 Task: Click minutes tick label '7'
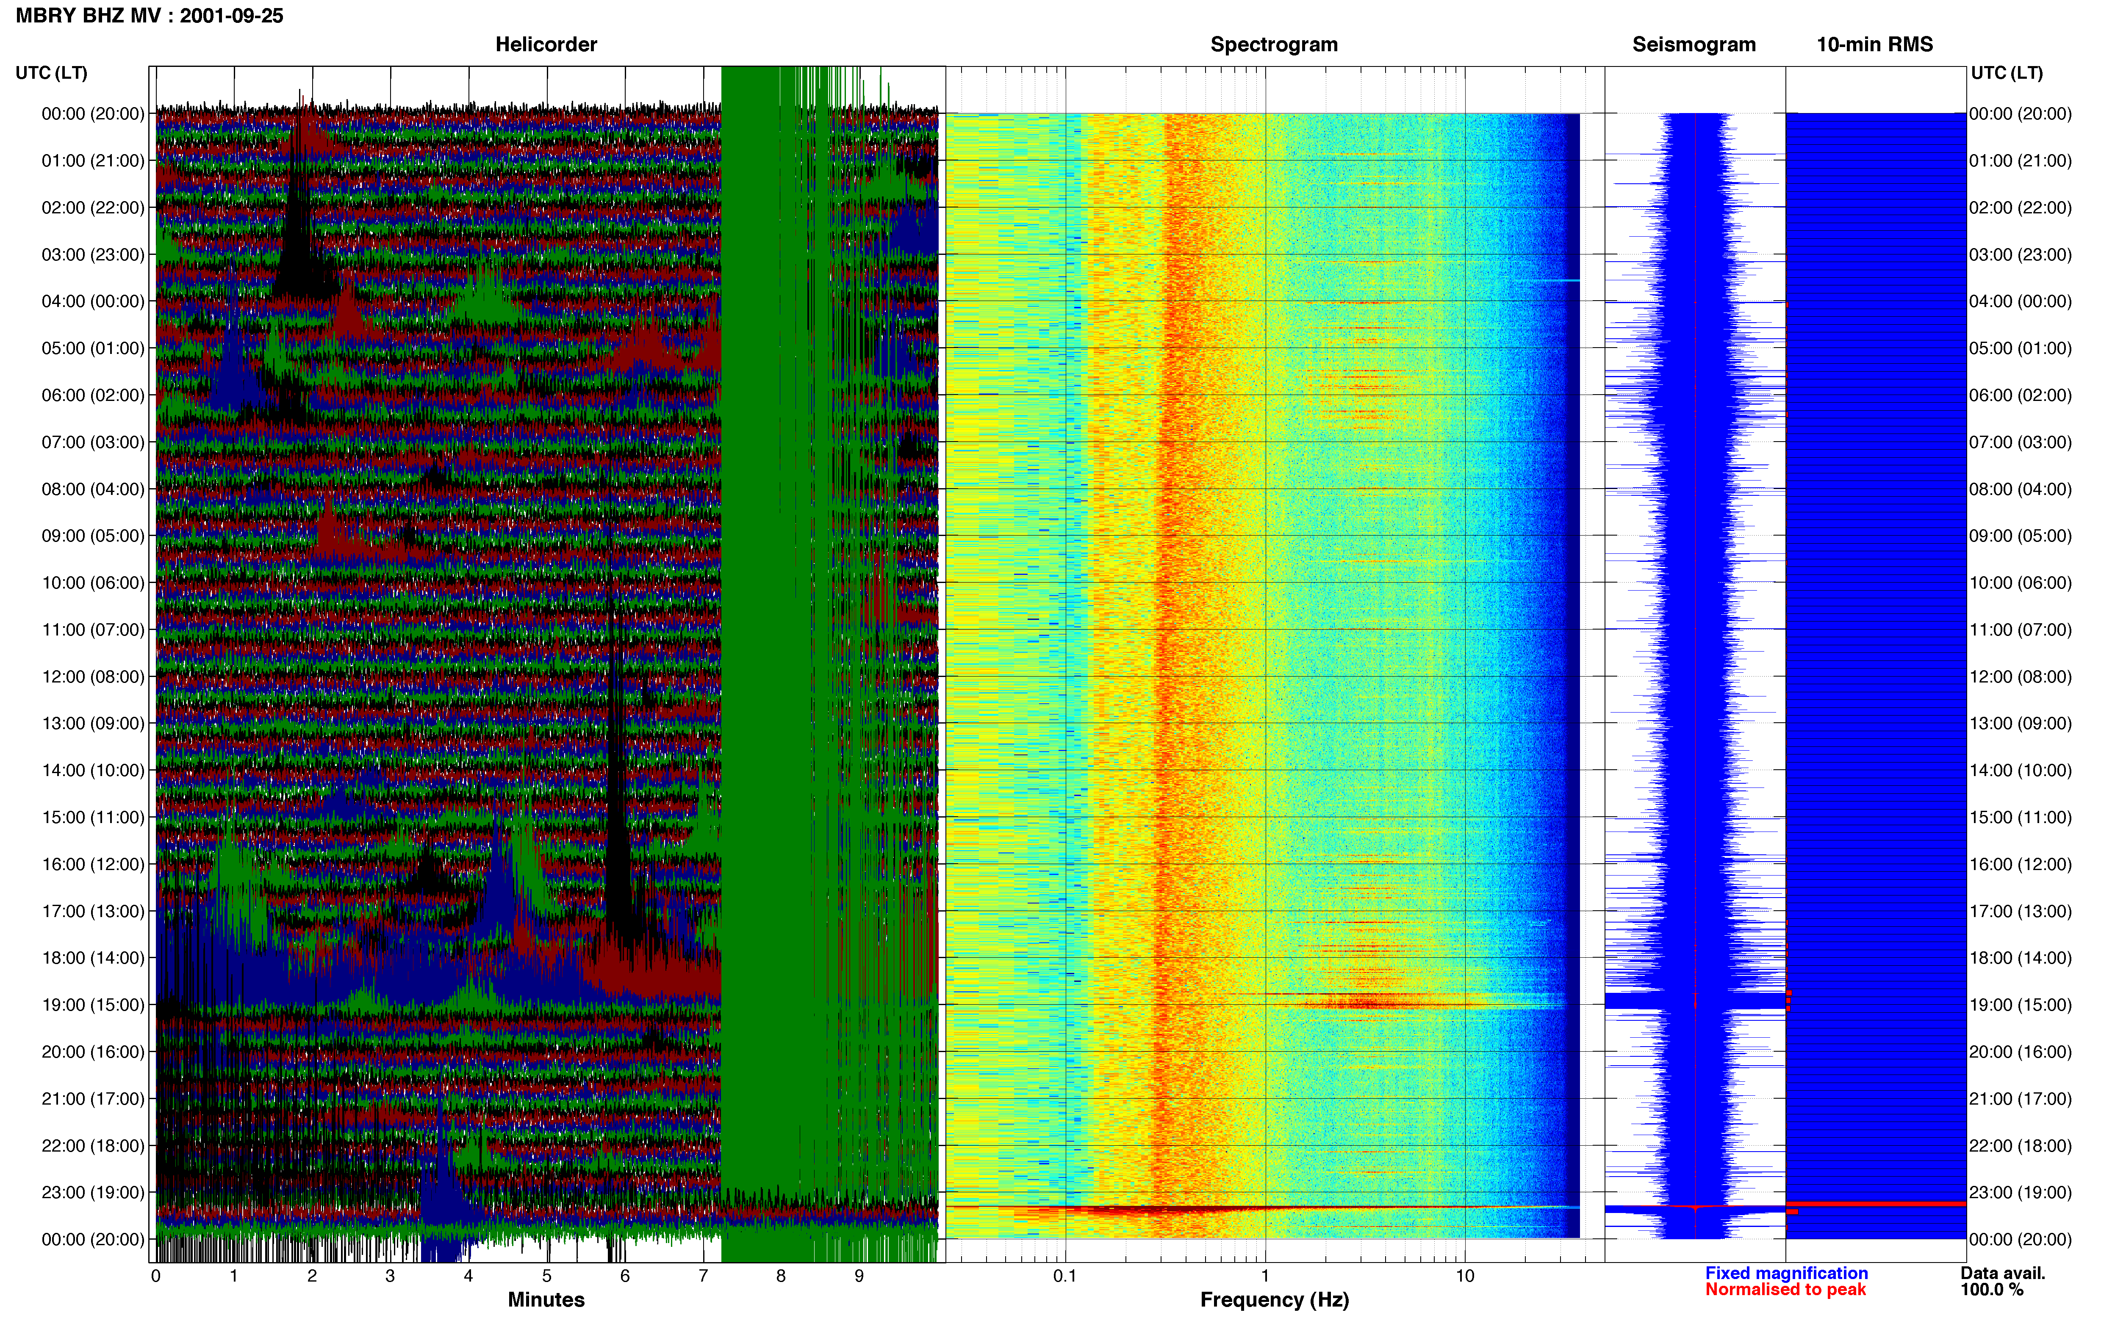pyautogui.click(x=704, y=1276)
